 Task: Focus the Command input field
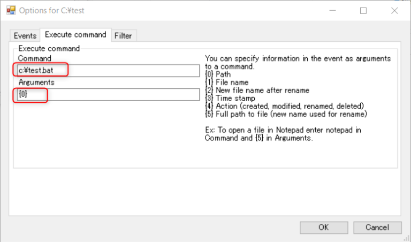tap(107, 70)
